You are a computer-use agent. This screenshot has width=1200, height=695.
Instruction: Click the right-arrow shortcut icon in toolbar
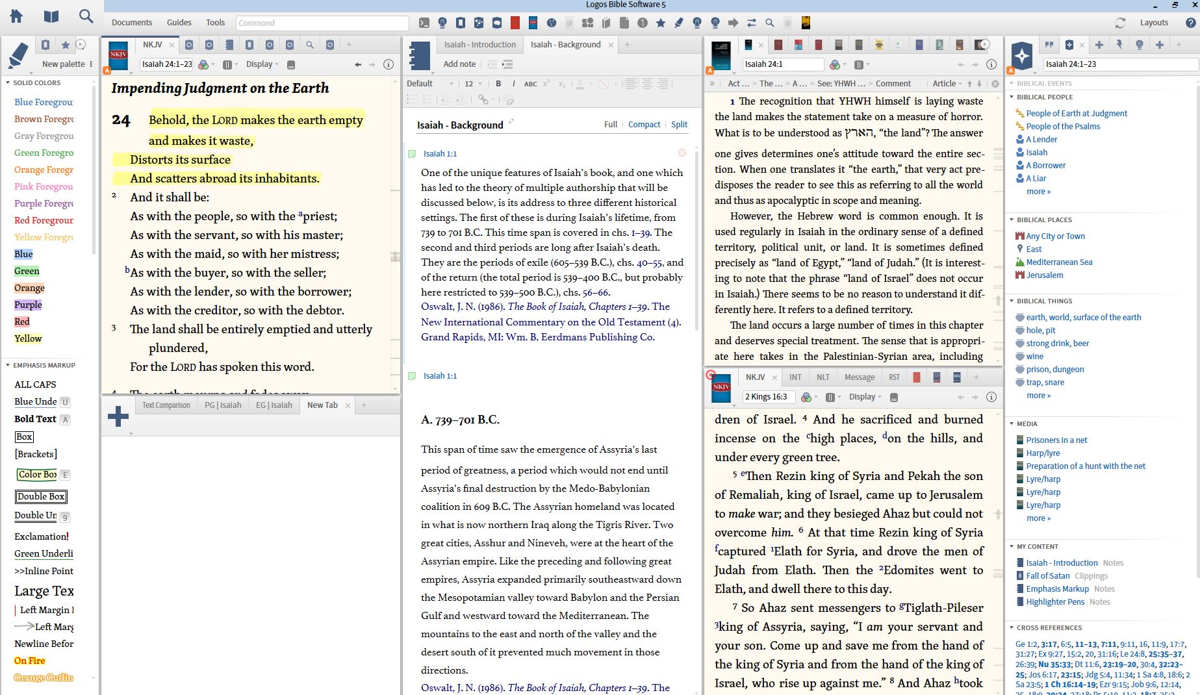(x=734, y=23)
